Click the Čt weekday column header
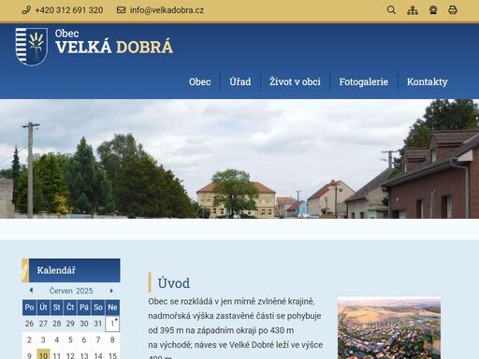This screenshot has height=359, width=479. (70, 308)
